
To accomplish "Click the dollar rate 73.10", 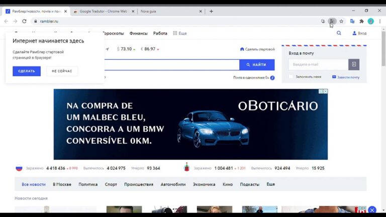I will (x=126, y=49).
